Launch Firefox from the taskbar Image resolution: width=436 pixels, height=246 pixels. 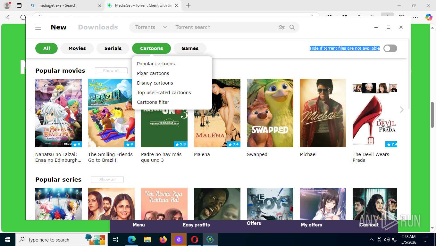pyautogui.click(x=163, y=240)
